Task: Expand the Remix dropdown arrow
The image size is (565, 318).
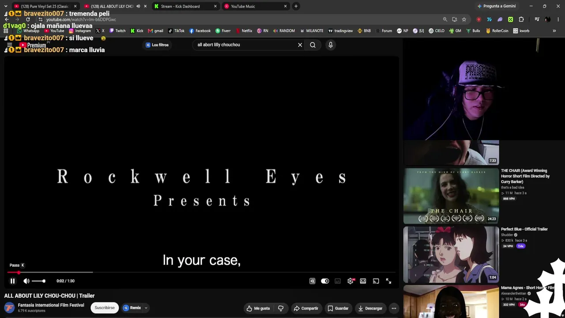Action: point(146,308)
